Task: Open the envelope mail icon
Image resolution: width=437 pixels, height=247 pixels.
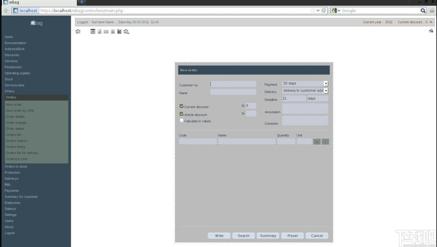Action: pyautogui.click(x=106, y=31)
